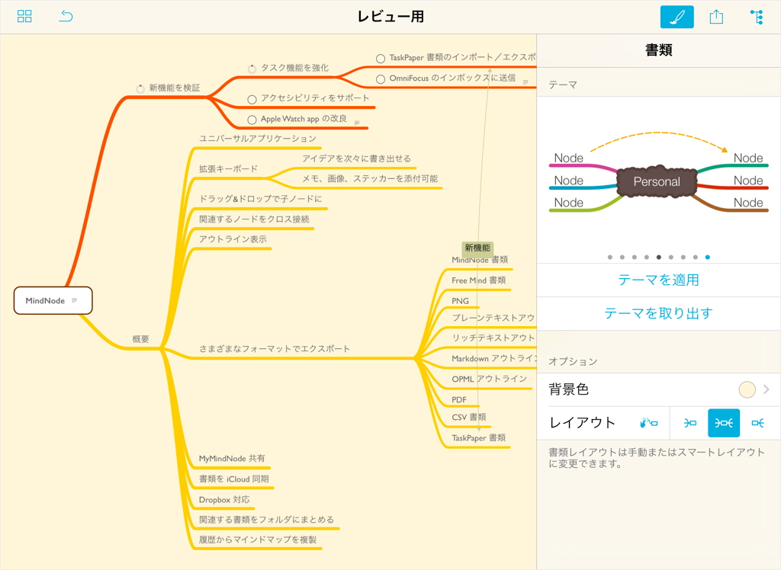Tap テーマを取り出す to extract theme
This screenshot has width=781, height=570.
[658, 313]
